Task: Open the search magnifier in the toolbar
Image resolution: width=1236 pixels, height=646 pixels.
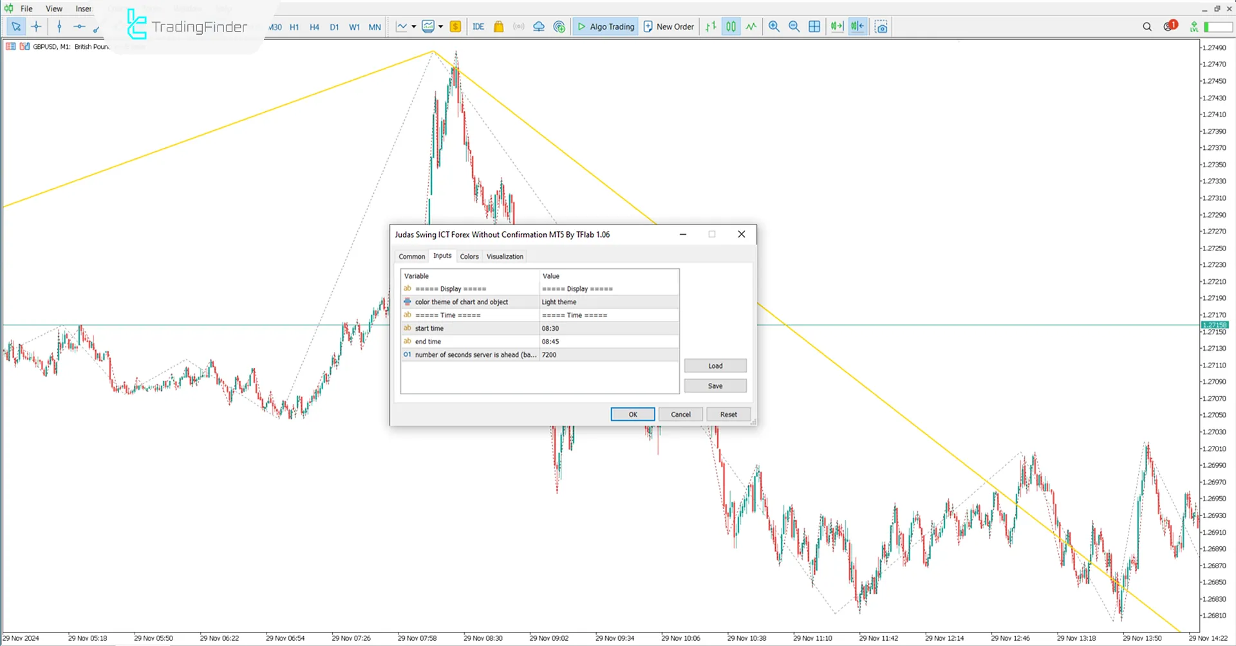Action: click(1147, 26)
